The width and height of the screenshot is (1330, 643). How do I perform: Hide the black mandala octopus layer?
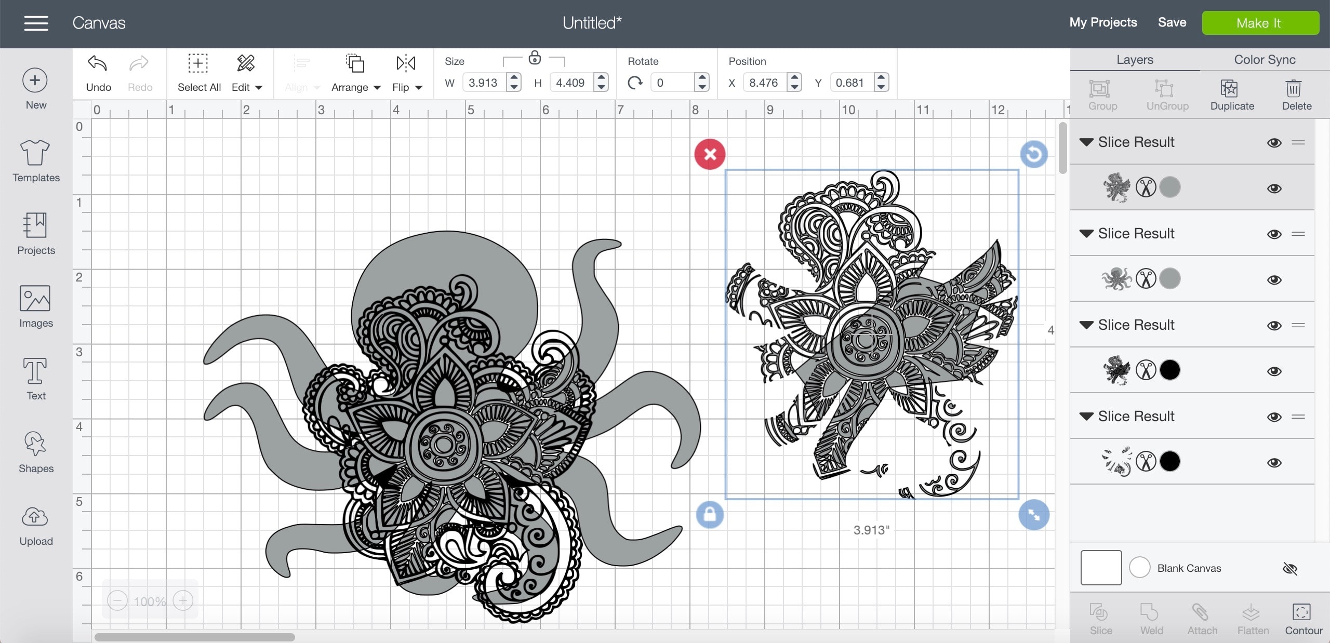(1274, 371)
